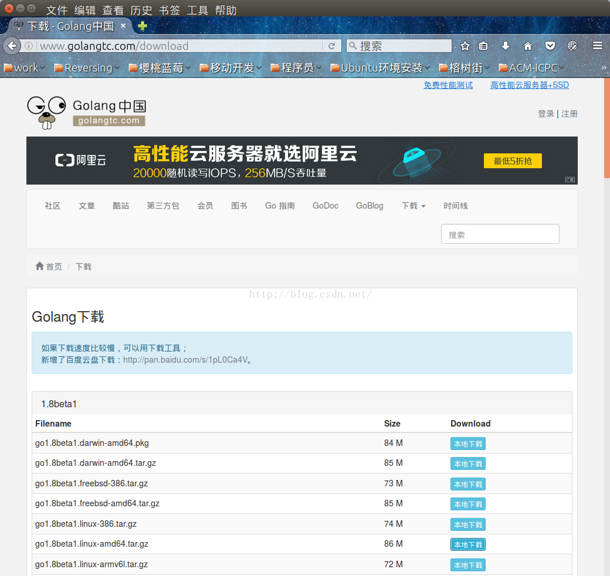Open the Go 指南 nav link
The image size is (610, 576).
click(280, 206)
